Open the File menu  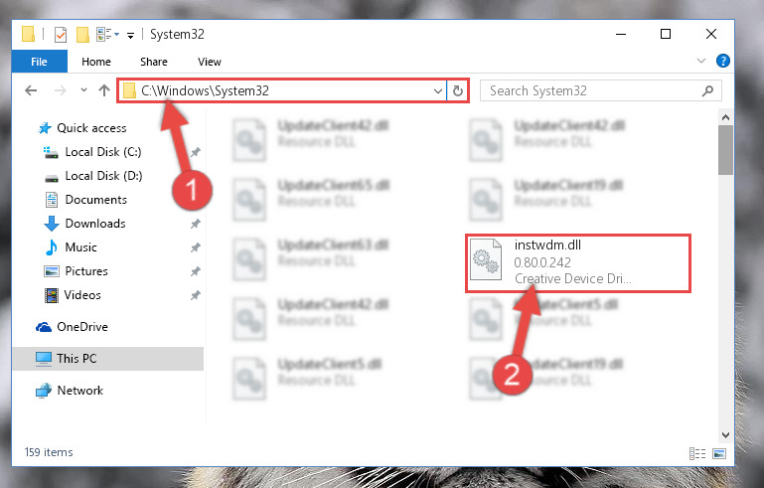[x=39, y=62]
